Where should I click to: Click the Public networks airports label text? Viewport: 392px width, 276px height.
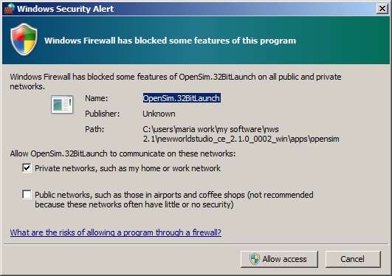coord(174,200)
